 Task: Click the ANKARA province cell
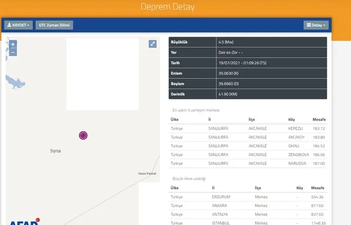(x=219, y=206)
